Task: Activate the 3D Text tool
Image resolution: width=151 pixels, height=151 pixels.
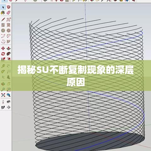Action: pos(8,77)
